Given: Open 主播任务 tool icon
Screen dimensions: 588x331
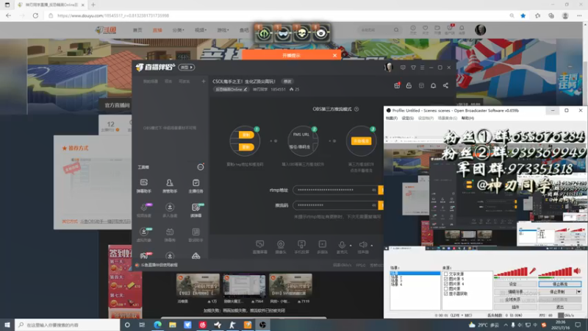Looking at the screenshot, I should tap(196, 182).
